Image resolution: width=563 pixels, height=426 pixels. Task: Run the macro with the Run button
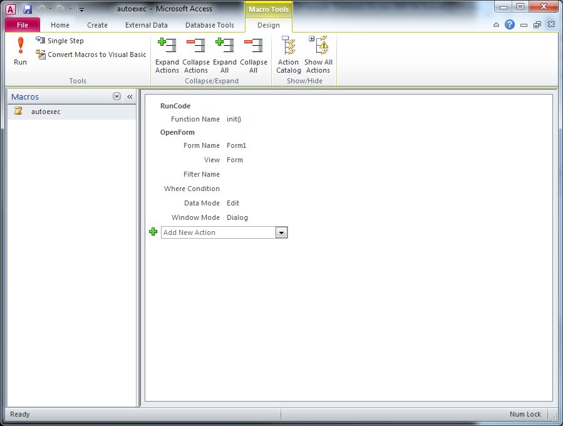click(x=21, y=51)
